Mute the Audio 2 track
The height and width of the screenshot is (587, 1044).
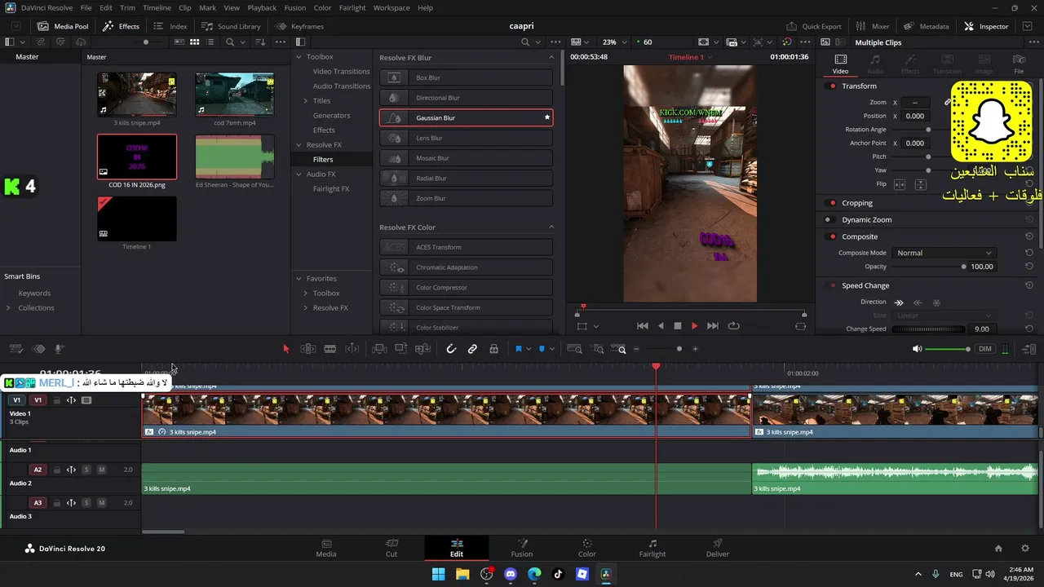pyautogui.click(x=101, y=470)
